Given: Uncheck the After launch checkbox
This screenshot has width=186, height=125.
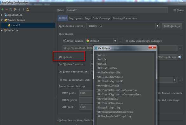Looking at the screenshot, I should click(64, 41).
